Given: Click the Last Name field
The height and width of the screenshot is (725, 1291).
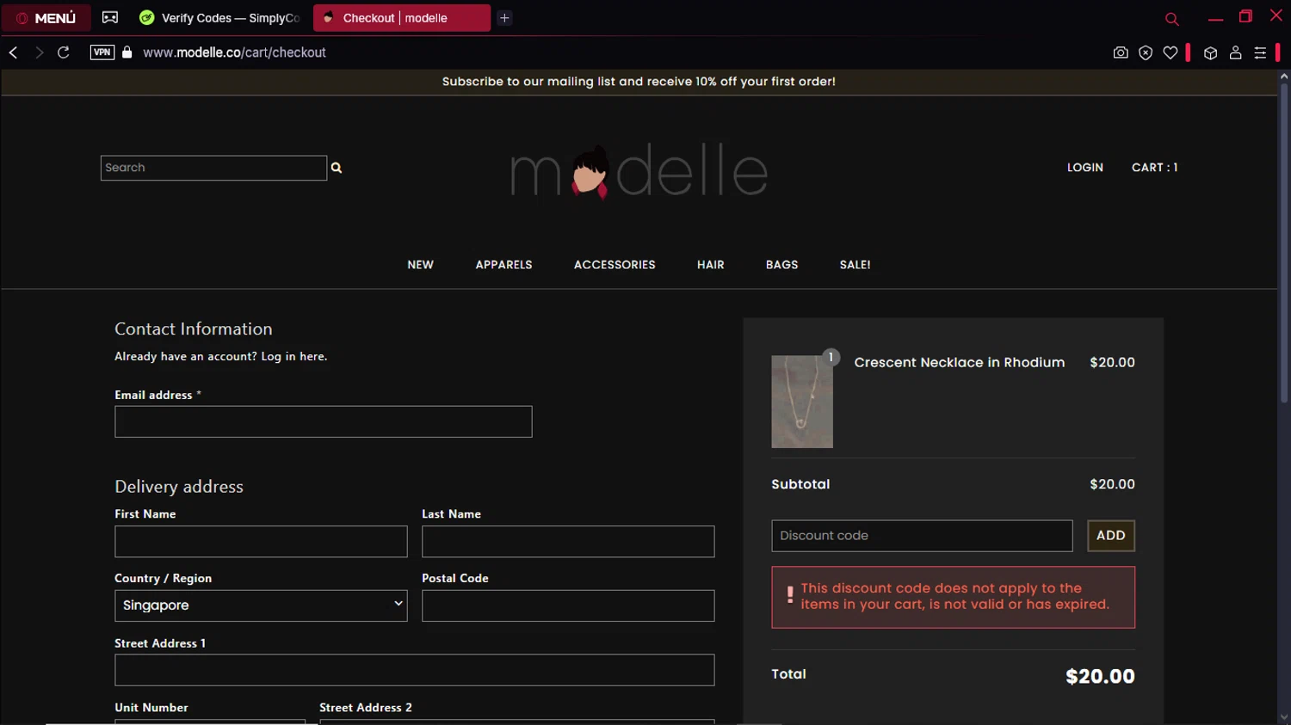Looking at the screenshot, I should (568, 542).
